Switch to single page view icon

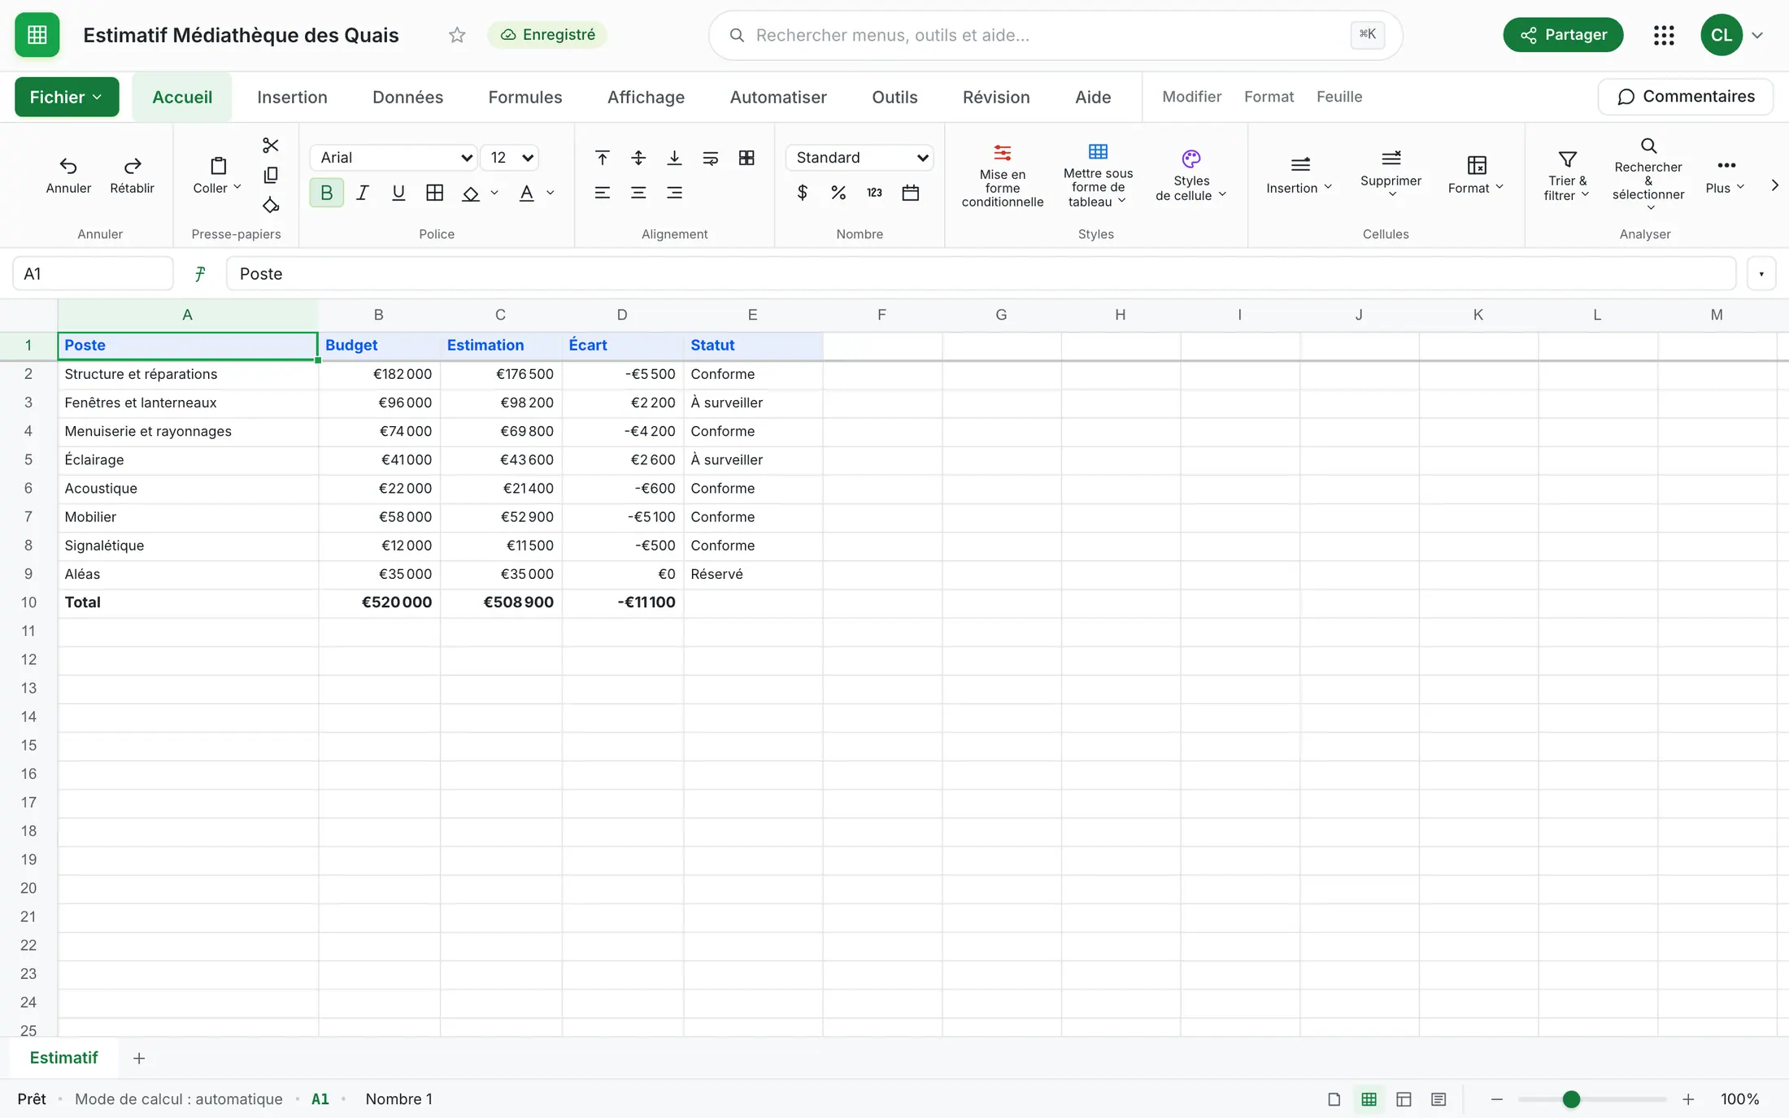1334,1099
